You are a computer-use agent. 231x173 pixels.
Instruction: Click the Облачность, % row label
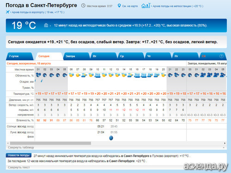click(x=24, y=75)
